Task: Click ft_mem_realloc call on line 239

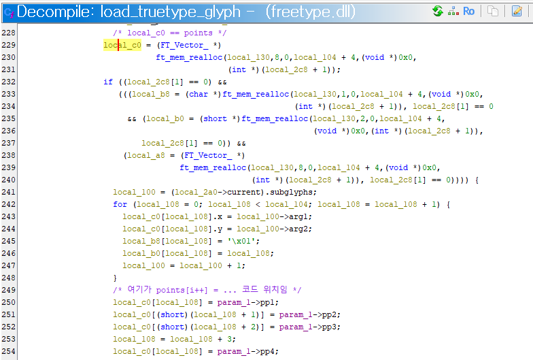Action: click(x=213, y=168)
